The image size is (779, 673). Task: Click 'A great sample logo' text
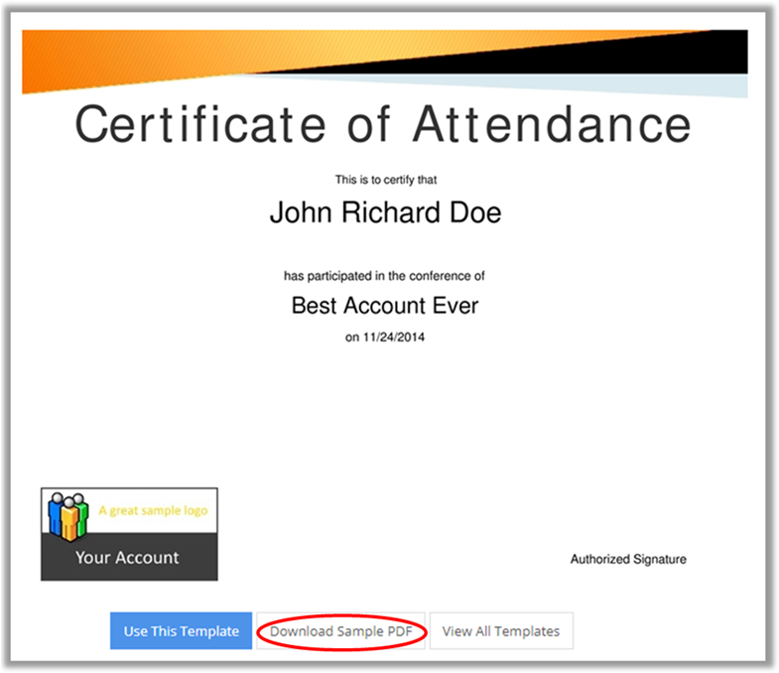(x=153, y=510)
